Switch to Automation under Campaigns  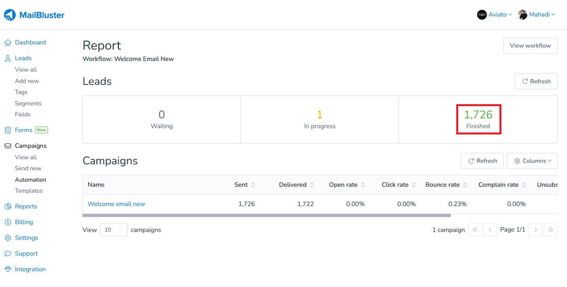pos(30,180)
